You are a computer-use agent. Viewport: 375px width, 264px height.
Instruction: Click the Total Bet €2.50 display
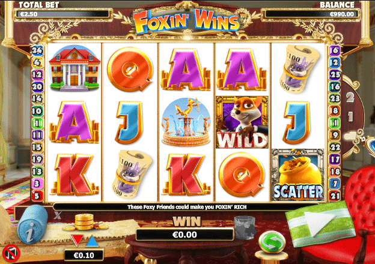pyautogui.click(x=62, y=14)
